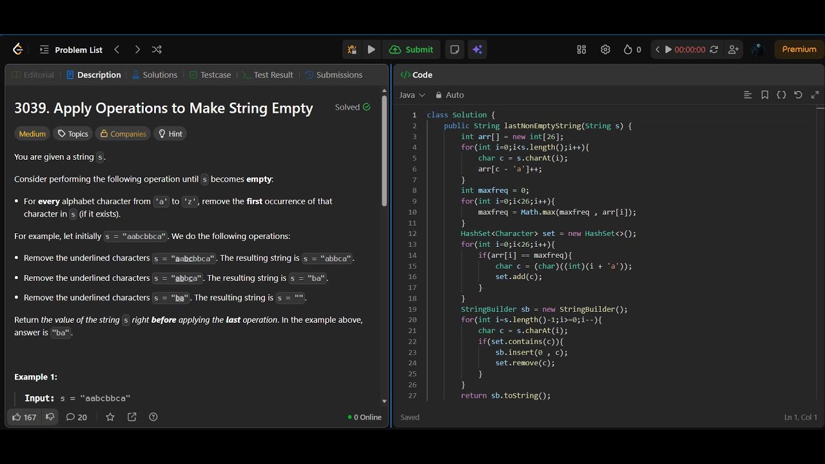Click the bookmark icon in editor toolbar
Screen dimensions: 825x464
pyautogui.click(x=764, y=95)
